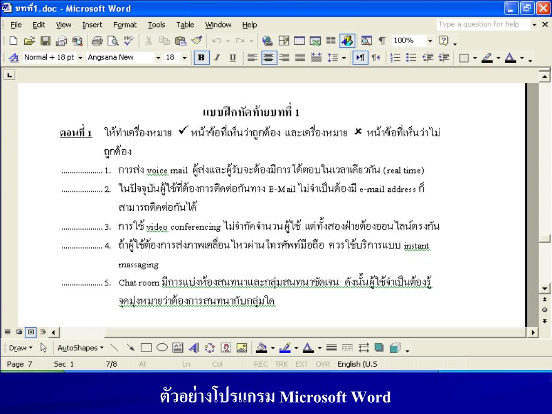Decrease the paragraph indent

click(x=427, y=58)
